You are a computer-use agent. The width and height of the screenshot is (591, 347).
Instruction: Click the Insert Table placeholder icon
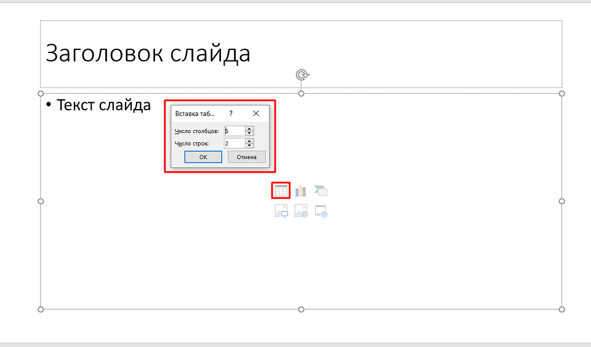281,190
